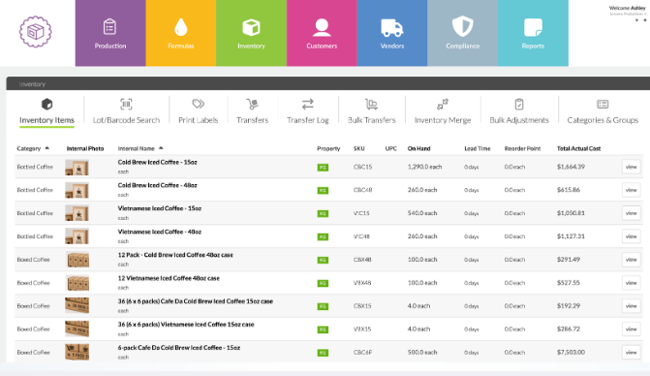View the 12 Pack Cold Brew 48oz case

coord(631,260)
